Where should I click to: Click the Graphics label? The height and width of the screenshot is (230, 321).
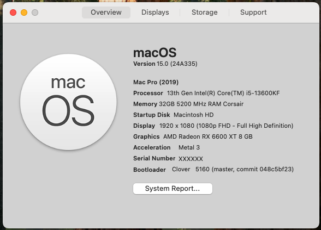pyautogui.click(x=146, y=136)
